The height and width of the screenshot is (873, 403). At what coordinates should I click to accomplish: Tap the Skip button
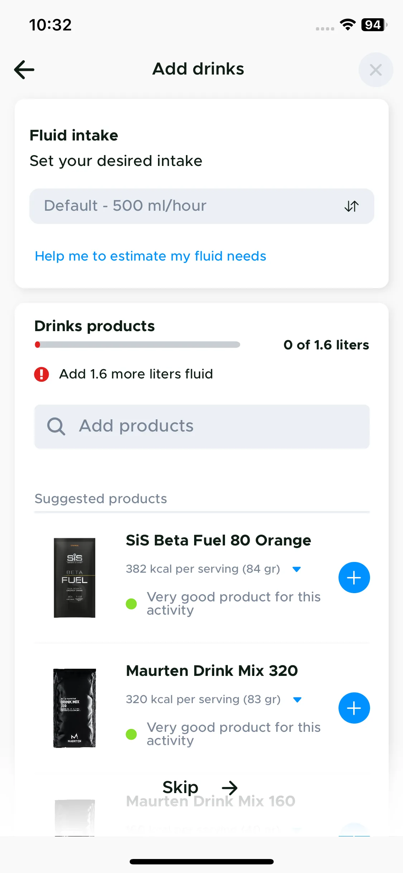tap(180, 787)
